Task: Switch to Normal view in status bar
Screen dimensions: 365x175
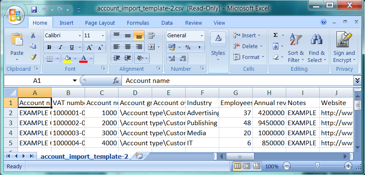Action: pyautogui.click(x=237, y=166)
